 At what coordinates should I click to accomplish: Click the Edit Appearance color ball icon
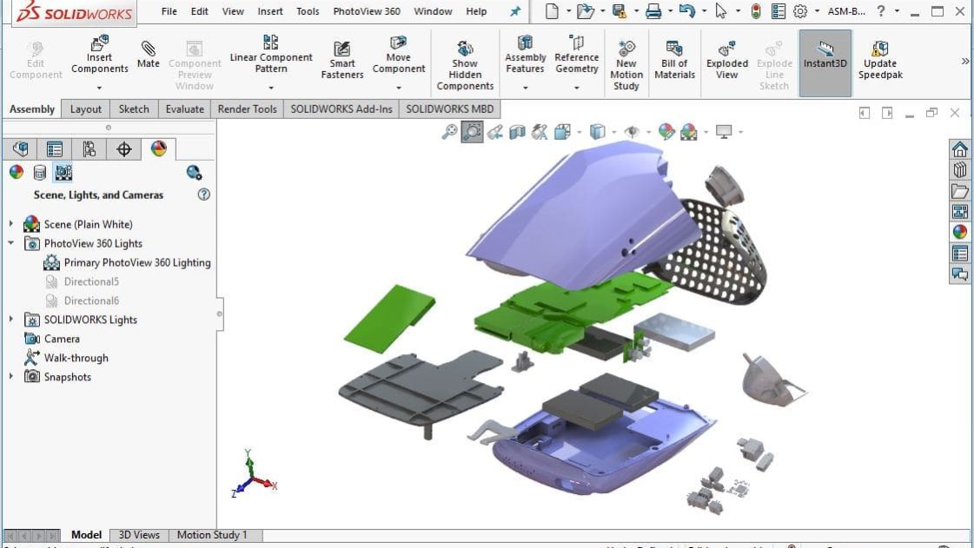[666, 132]
